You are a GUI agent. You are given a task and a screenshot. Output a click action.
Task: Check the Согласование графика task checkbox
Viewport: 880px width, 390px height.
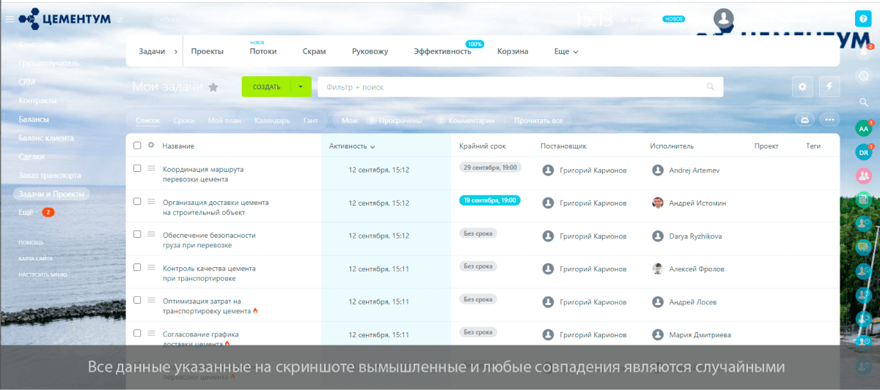click(x=137, y=333)
